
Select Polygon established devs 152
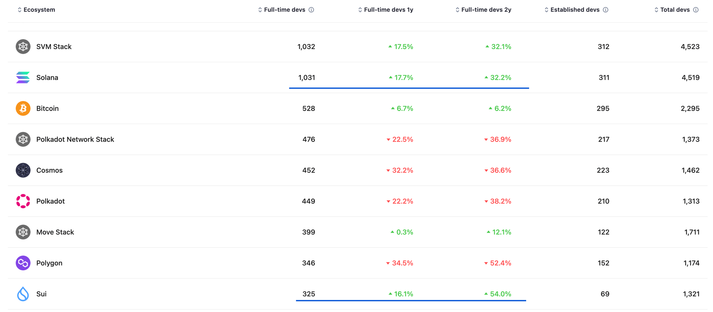coord(603,263)
